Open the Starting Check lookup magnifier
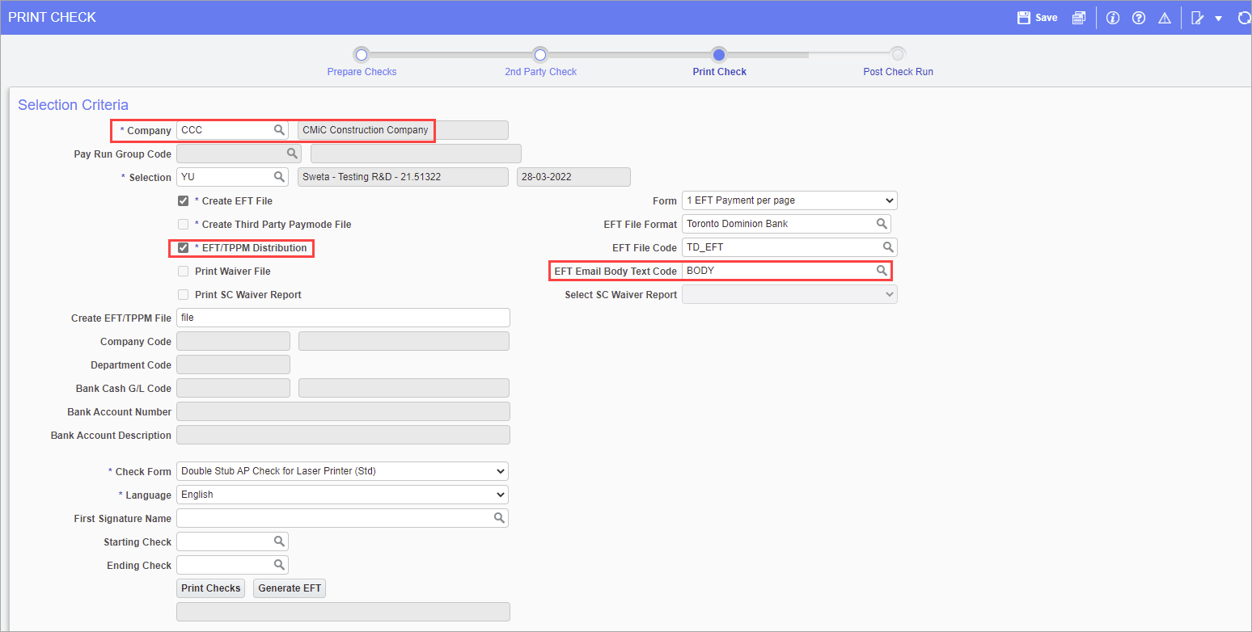This screenshot has height=632, width=1252. 279,541
